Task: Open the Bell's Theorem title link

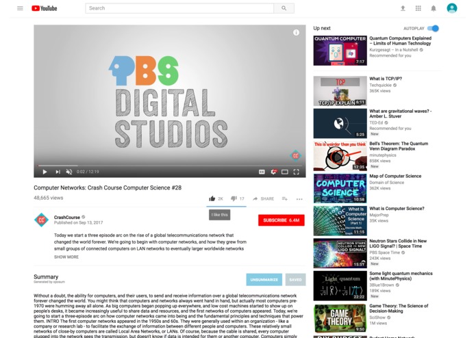Action: (399, 146)
